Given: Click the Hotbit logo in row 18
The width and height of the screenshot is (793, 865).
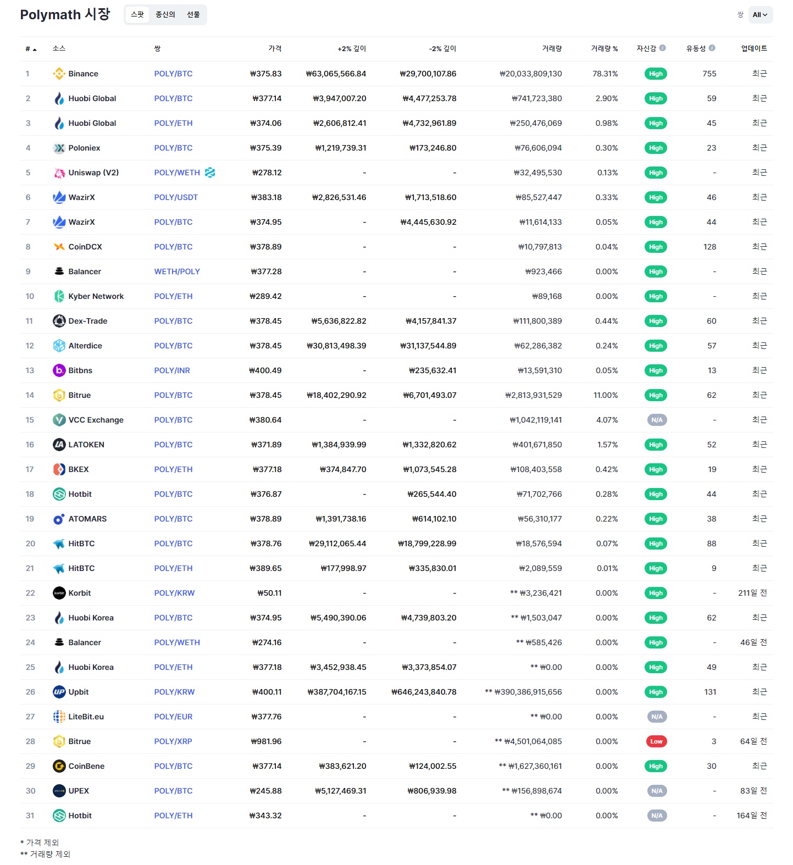Looking at the screenshot, I should (x=59, y=494).
